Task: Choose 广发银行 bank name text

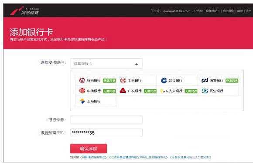Action: (x=134, y=91)
